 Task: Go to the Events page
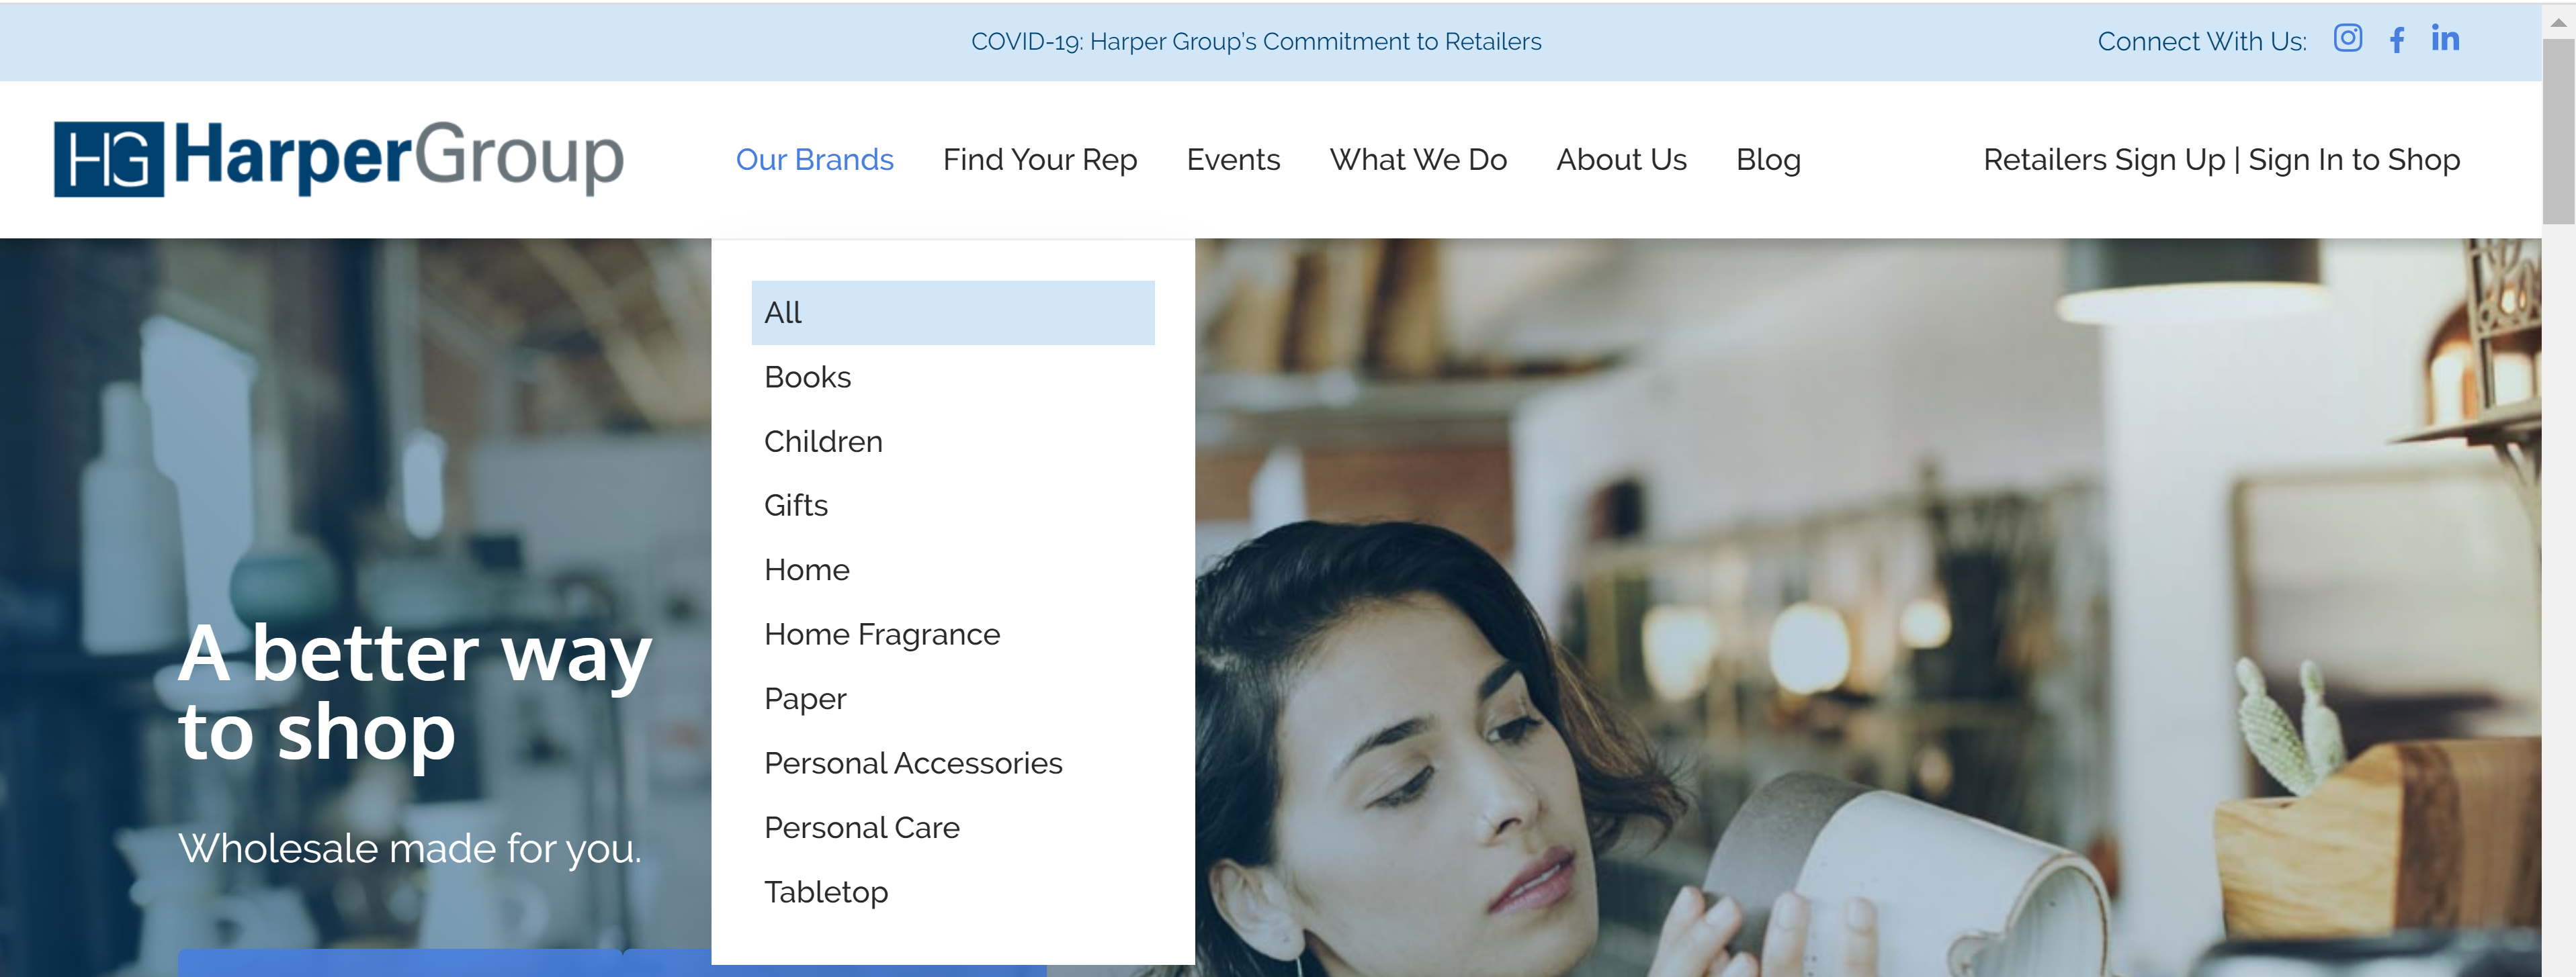tap(1233, 160)
